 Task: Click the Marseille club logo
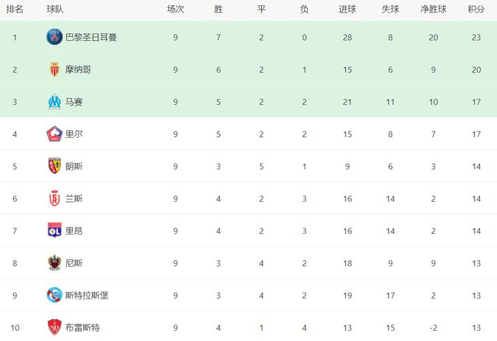point(55,102)
